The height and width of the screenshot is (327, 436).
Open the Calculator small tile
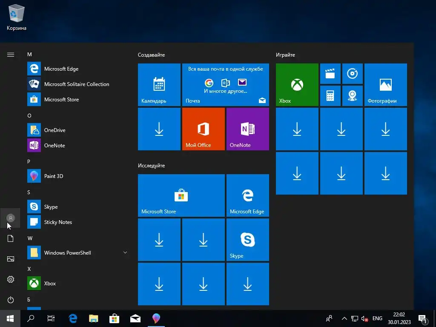(x=330, y=96)
